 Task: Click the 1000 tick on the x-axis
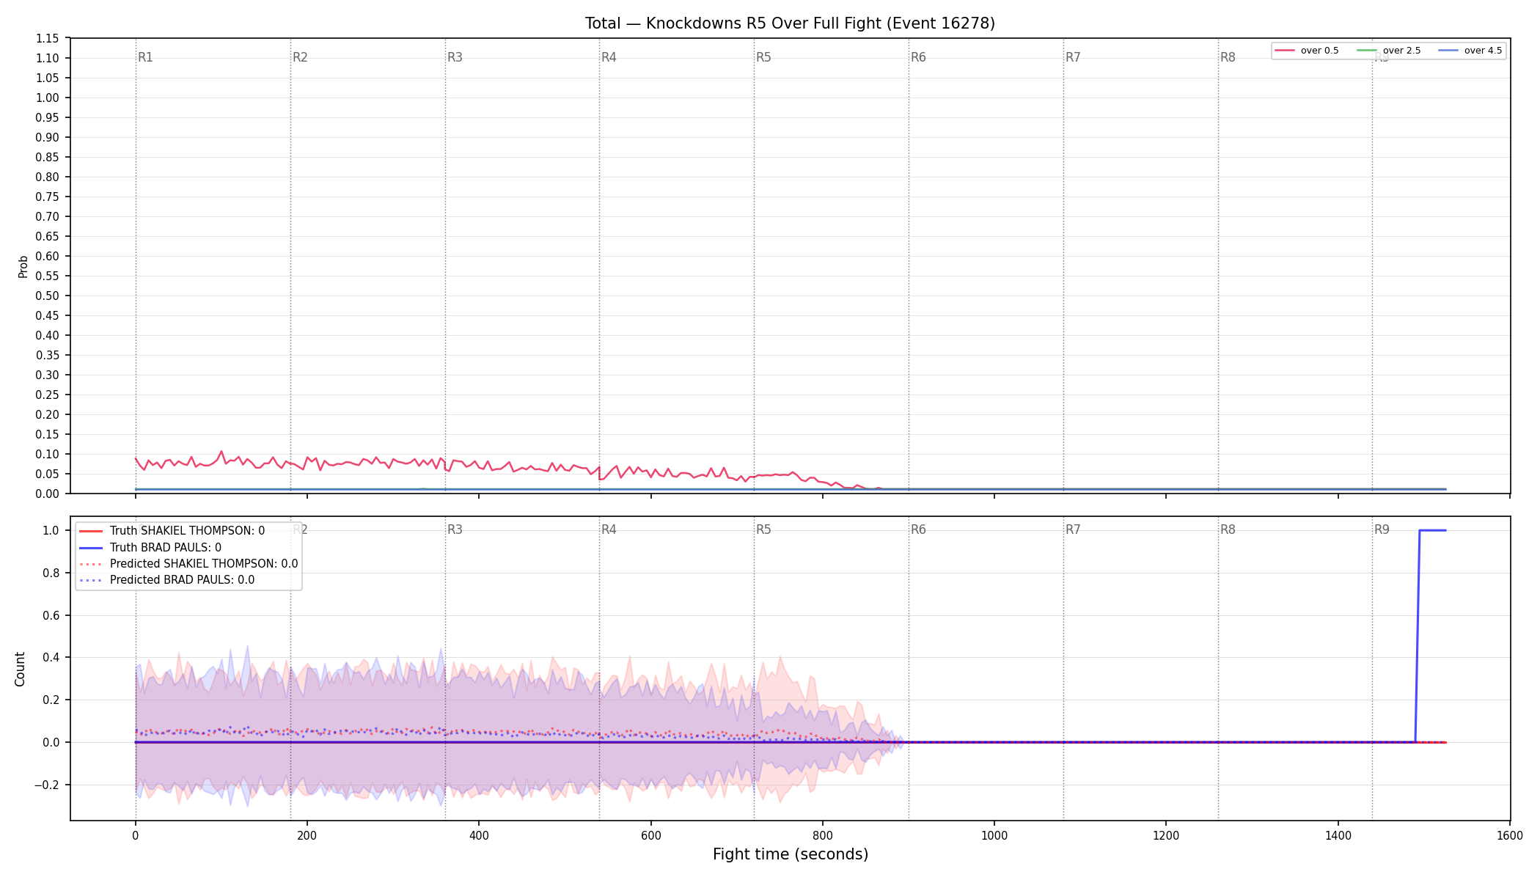coord(994,835)
